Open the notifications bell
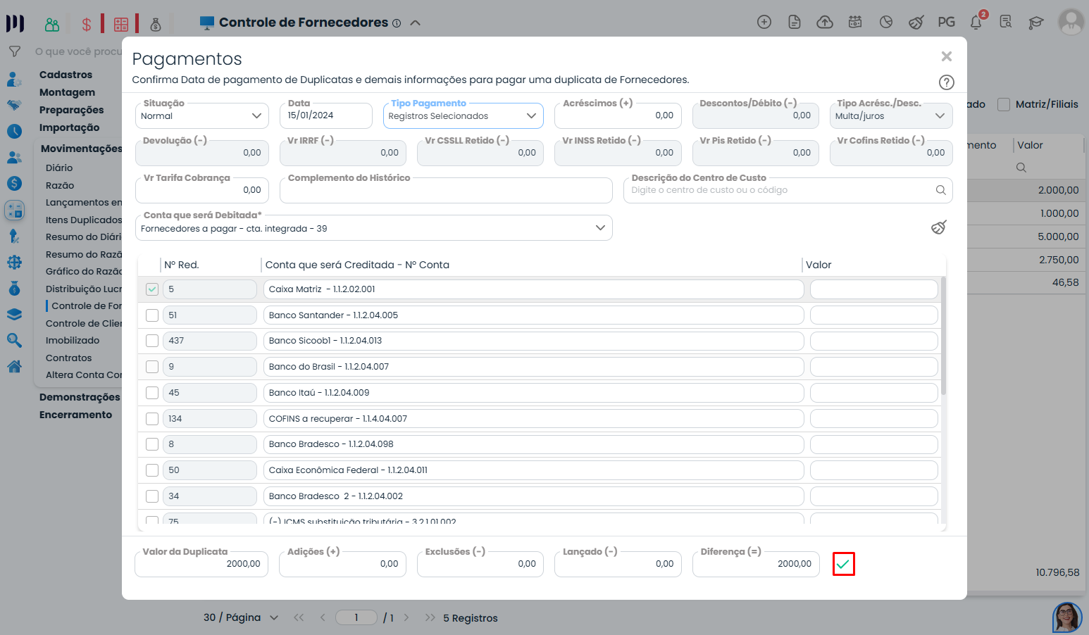Image resolution: width=1089 pixels, height=635 pixels. click(976, 23)
